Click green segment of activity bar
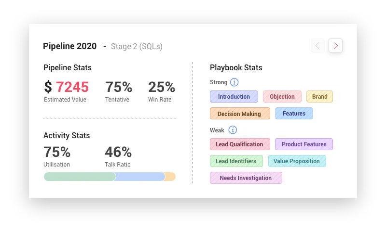This screenshot has width=386, height=232. coord(80,177)
